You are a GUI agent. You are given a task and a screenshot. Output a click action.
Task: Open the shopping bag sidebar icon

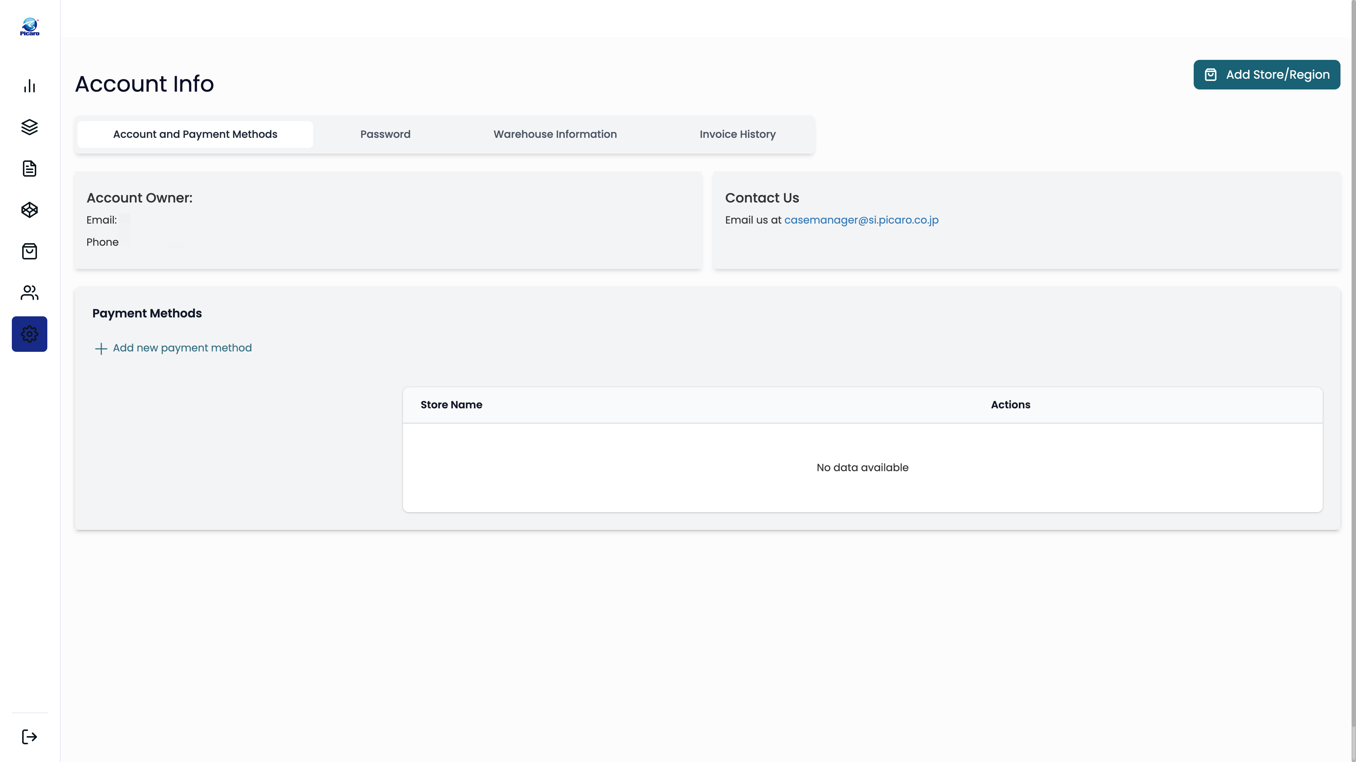(x=30, y=251)
